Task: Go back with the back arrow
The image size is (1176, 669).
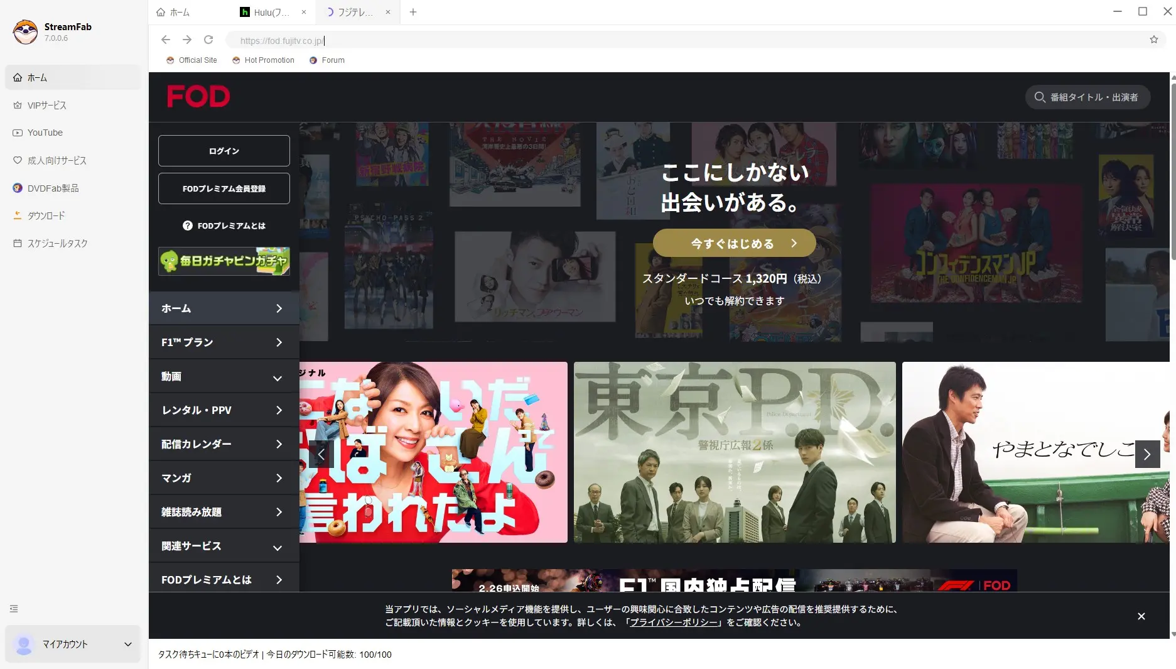Action: click(166, 40)
